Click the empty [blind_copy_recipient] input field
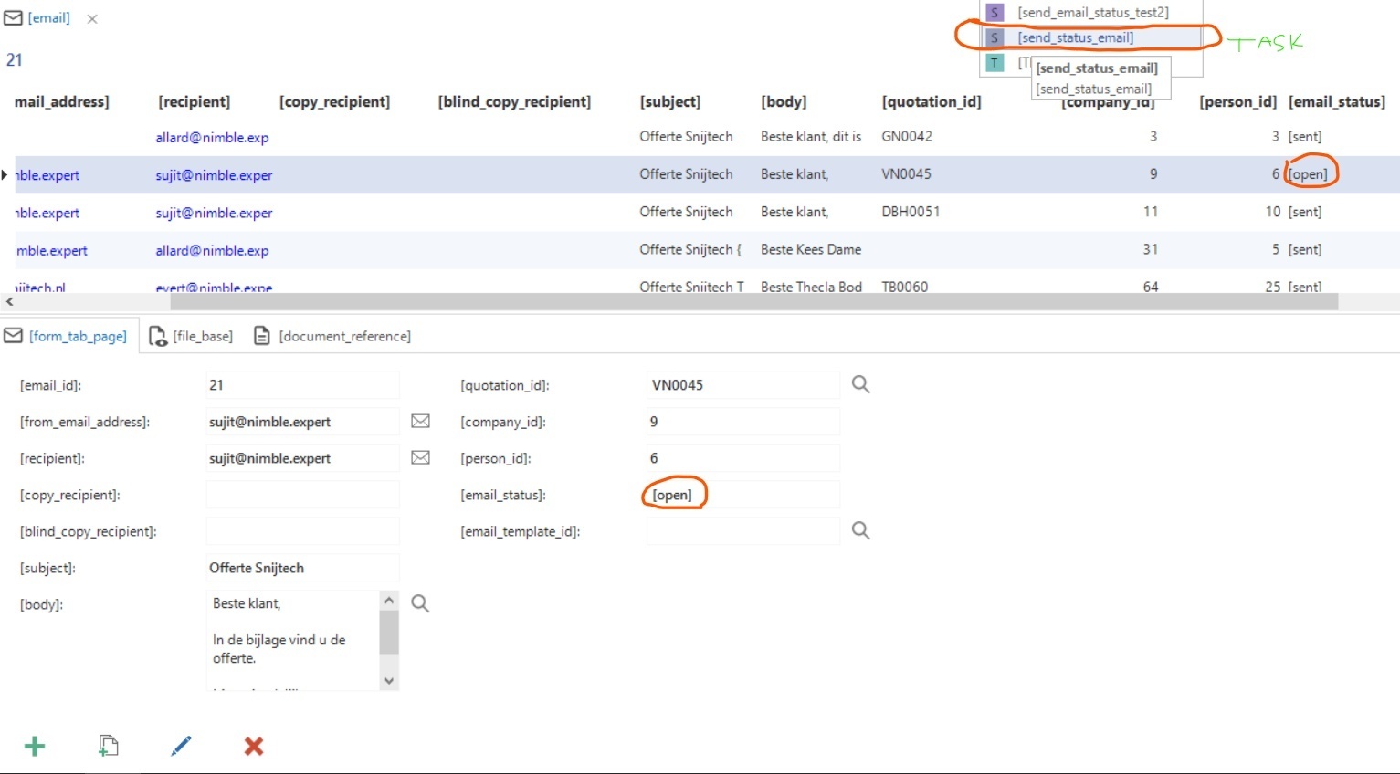Image resolution: width=1400 pixels, height=774 pixels. point(302,531)
